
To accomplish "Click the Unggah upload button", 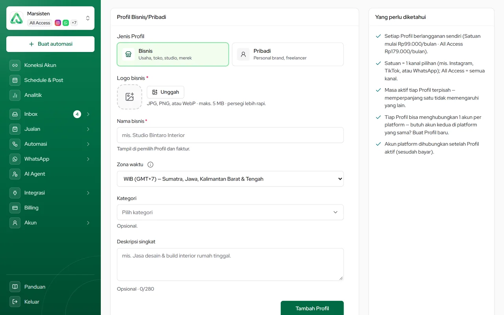I will pyautogui.click(x=165, y=92).
